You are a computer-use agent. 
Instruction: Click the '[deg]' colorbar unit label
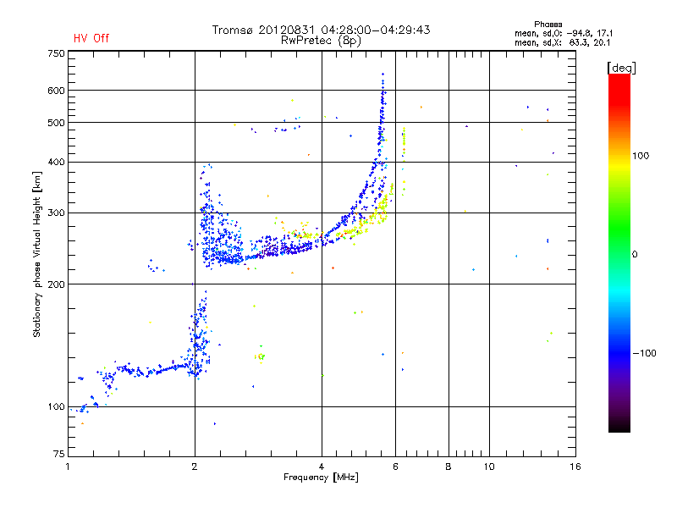point(621,68)
